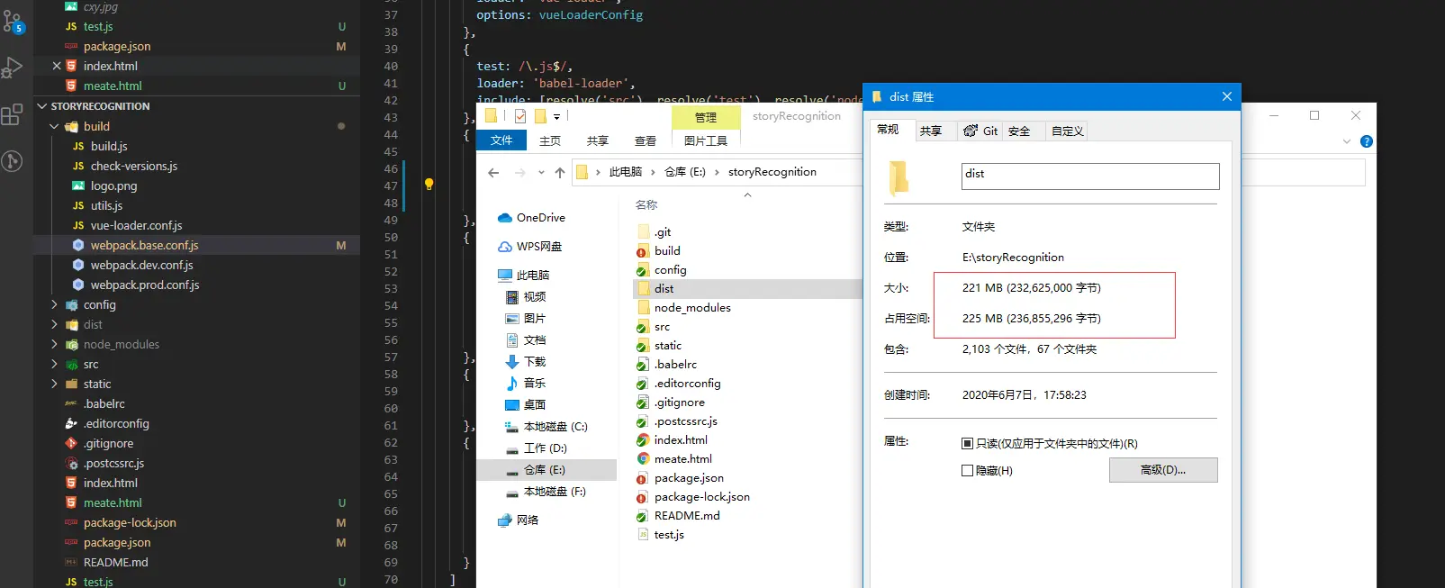Viewport: 1445px width, 588px height.
Task: Open 图片工具 ribbon tab
Action: pyautogui.click(x=706, y=141)
